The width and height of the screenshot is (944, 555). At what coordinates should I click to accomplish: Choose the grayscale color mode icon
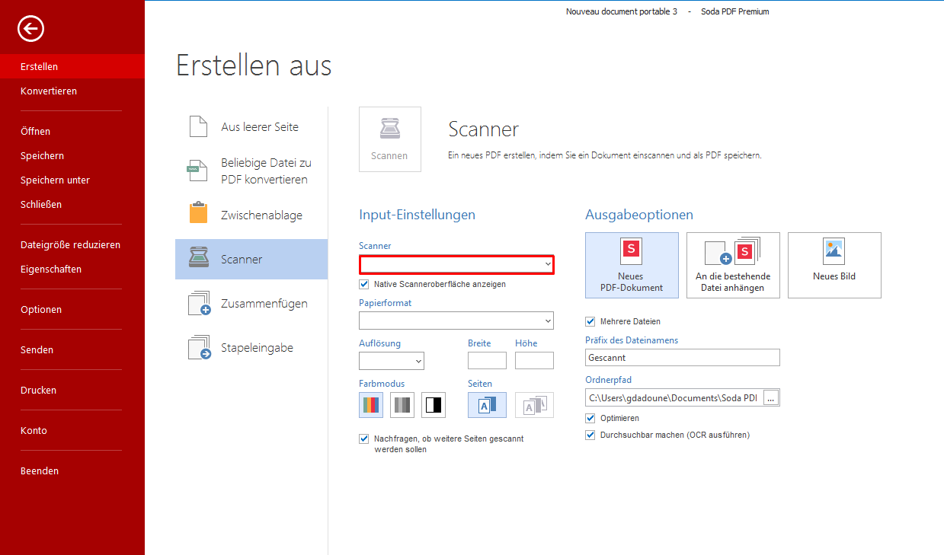pos(402,406)
